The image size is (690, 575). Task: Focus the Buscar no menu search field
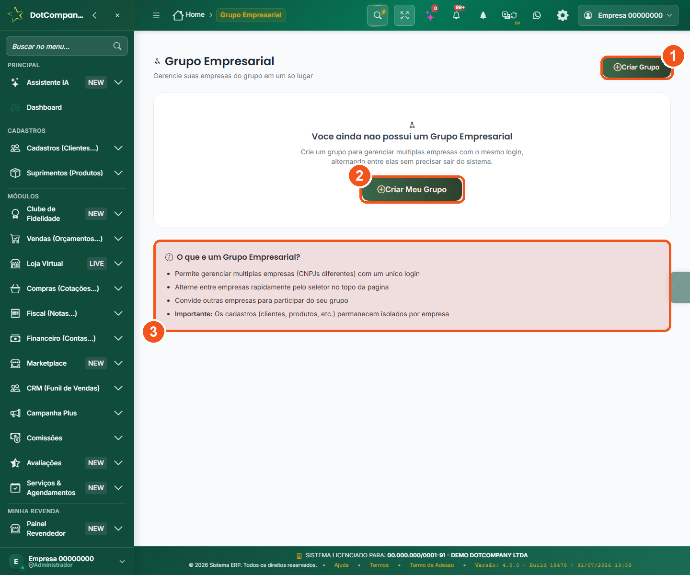coord(67,46)
